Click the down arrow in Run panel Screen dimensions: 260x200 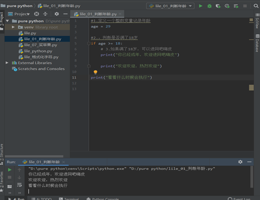tap(19, 177)
